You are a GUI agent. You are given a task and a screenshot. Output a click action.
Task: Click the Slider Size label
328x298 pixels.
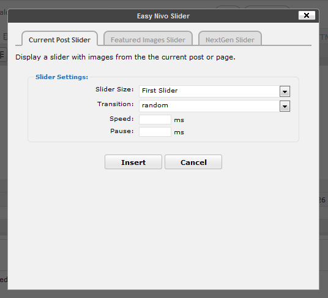(114, 90)
